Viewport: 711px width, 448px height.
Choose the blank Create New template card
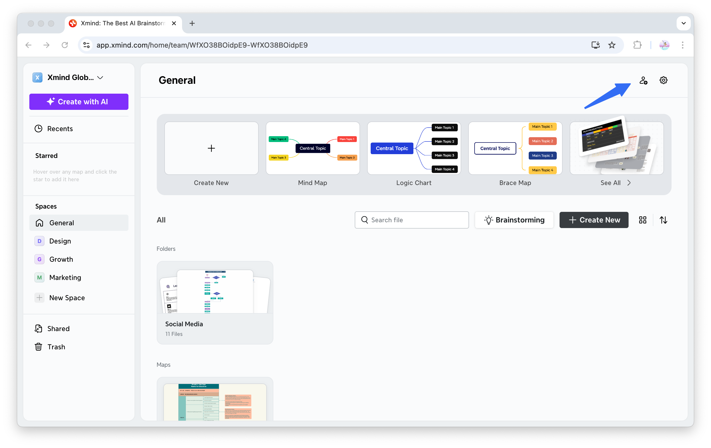pyautogui.click(x=211, y=148)
